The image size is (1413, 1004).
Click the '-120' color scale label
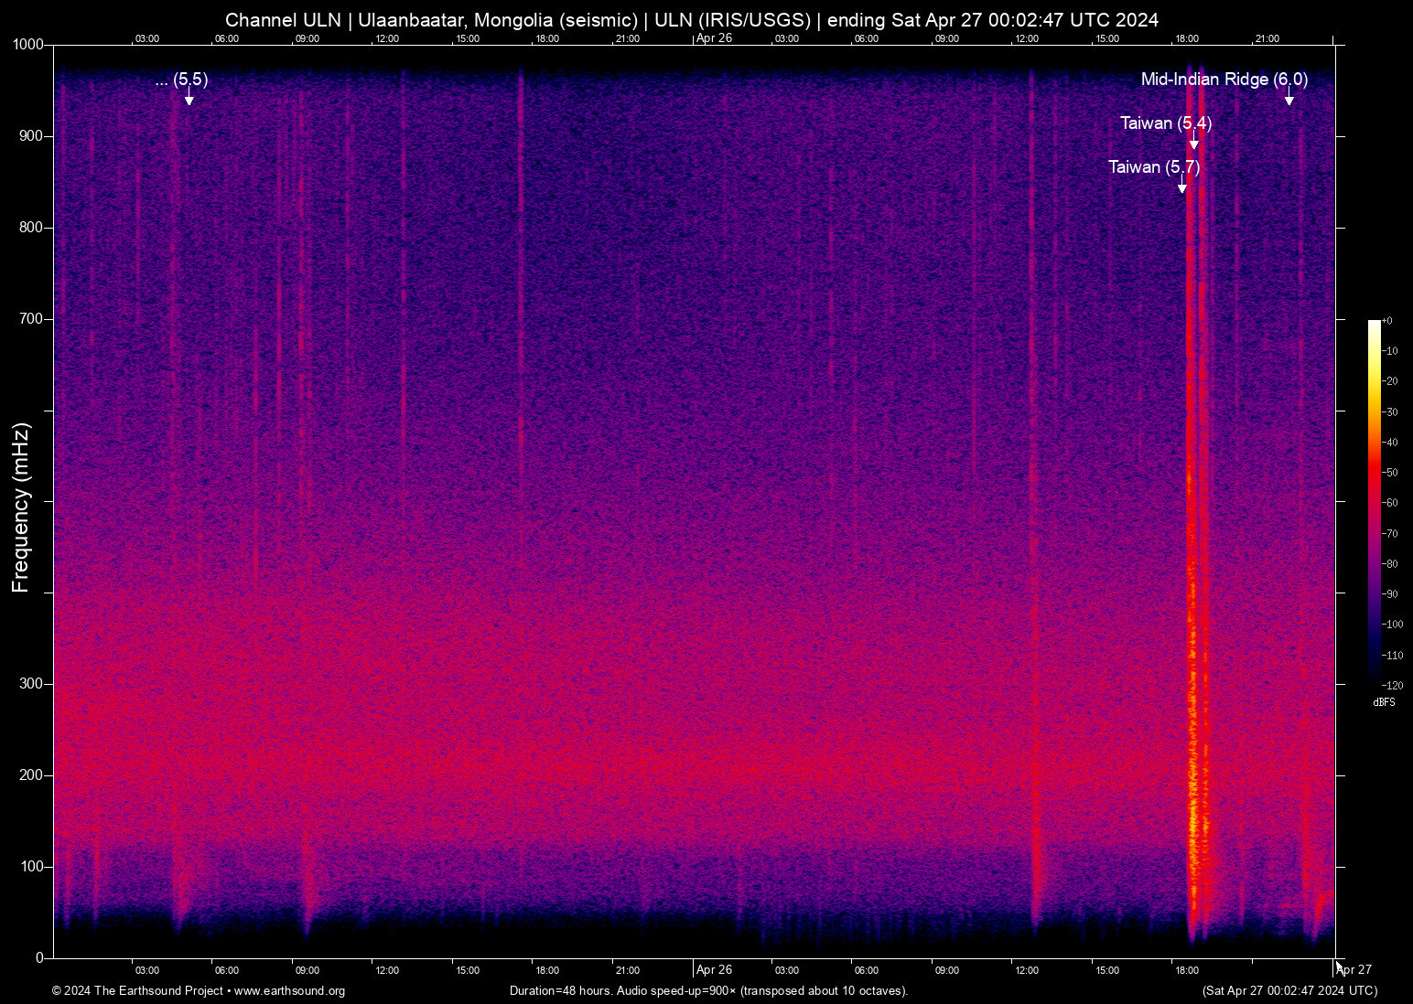(1393, 686)
